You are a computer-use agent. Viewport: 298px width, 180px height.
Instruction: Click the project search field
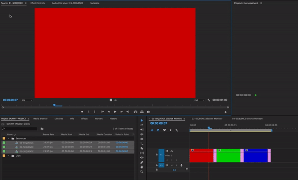20,129
